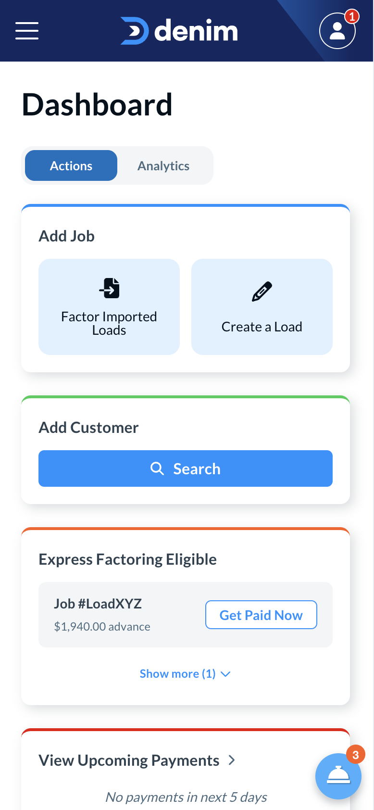Open the hamburger navigation menu
The width and height of the screenshot is (374, 810).
[x=27, y=31]
